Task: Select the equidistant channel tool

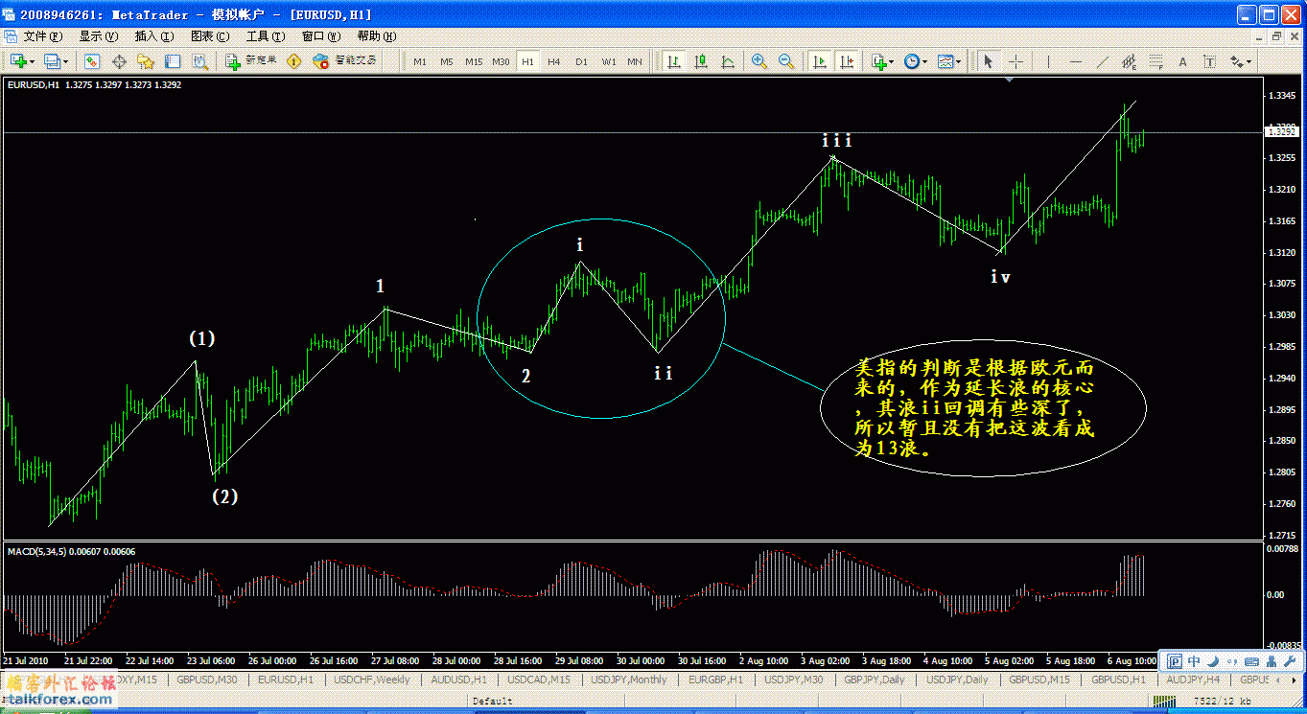Action: point(1129,61)
